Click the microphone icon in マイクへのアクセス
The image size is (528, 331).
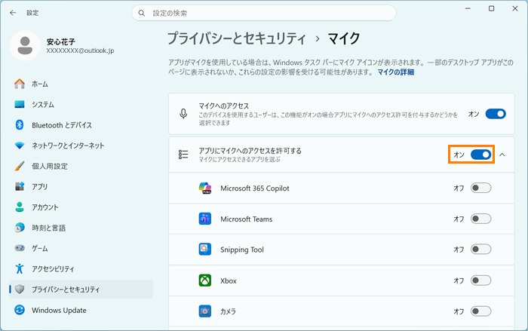pyautogui.click(x=183, y=114)
